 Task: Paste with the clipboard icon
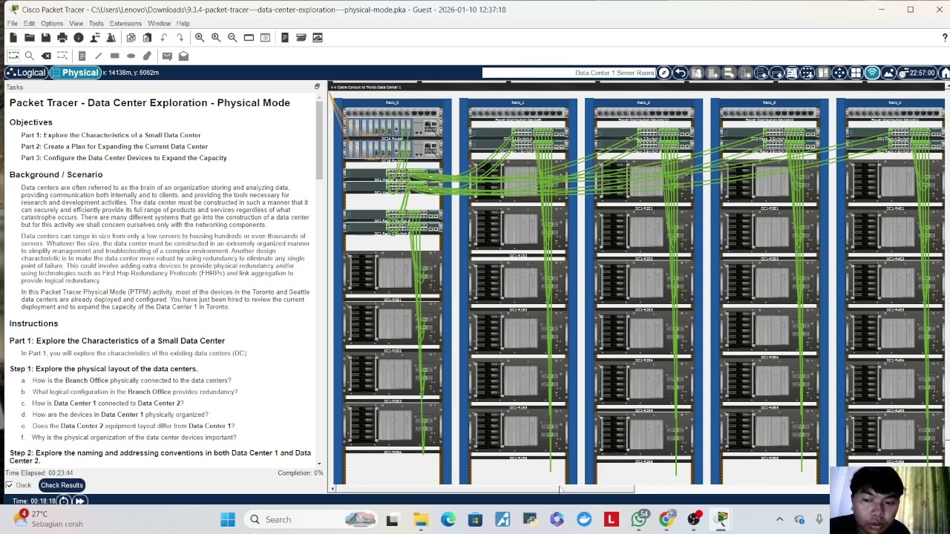147,38
